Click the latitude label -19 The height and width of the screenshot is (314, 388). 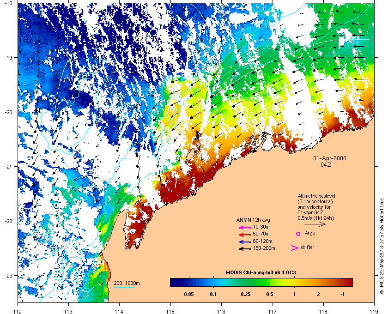click(8, 57)
